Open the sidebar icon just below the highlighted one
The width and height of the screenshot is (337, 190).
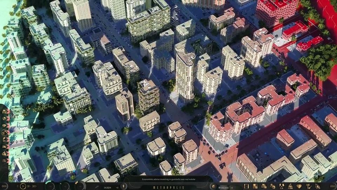[x=4, y=140]
